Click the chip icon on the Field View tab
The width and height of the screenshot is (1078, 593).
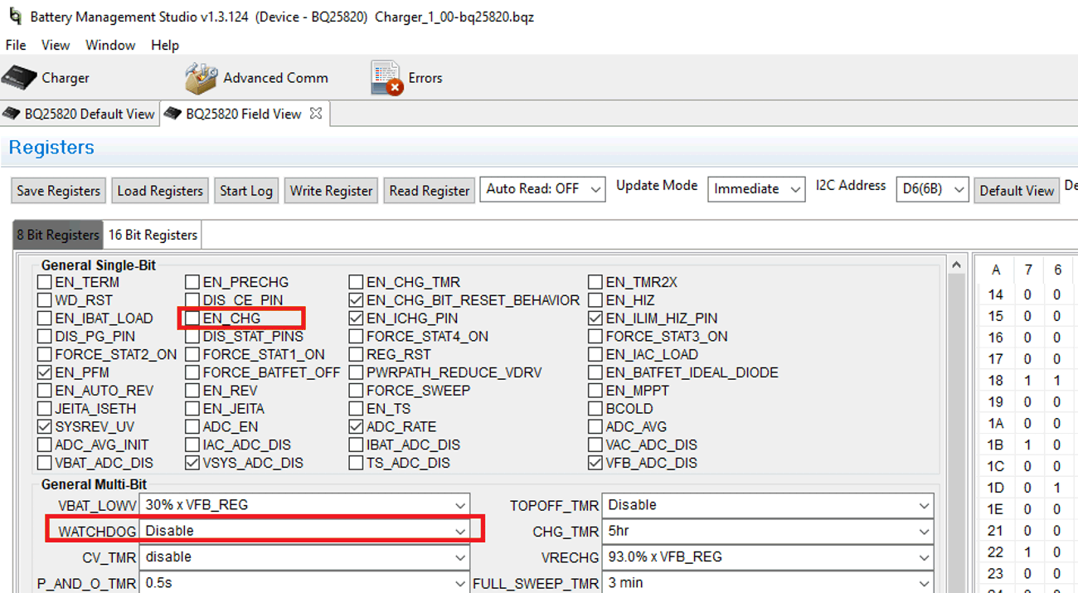click(x=172, y=114)
